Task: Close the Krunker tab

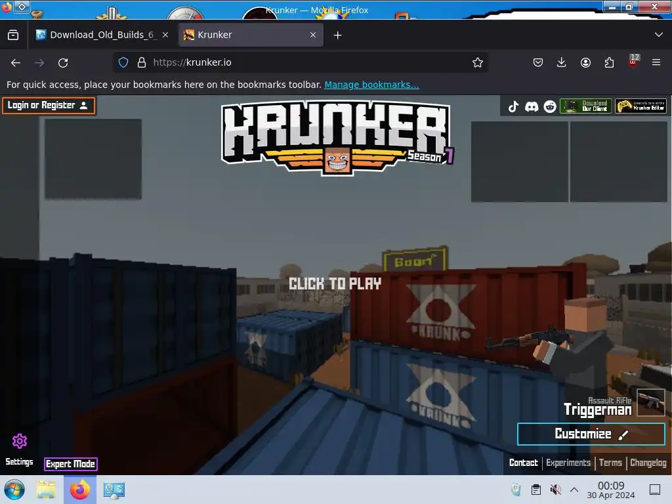Action: click(x=313, y=35)
